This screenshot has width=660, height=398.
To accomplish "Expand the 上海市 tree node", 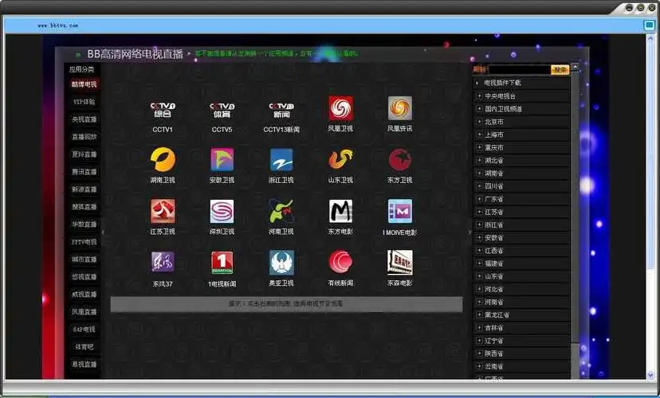I will 479,135.
